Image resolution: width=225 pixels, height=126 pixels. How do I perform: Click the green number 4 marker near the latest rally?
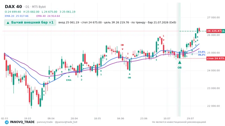click(198, 41)
